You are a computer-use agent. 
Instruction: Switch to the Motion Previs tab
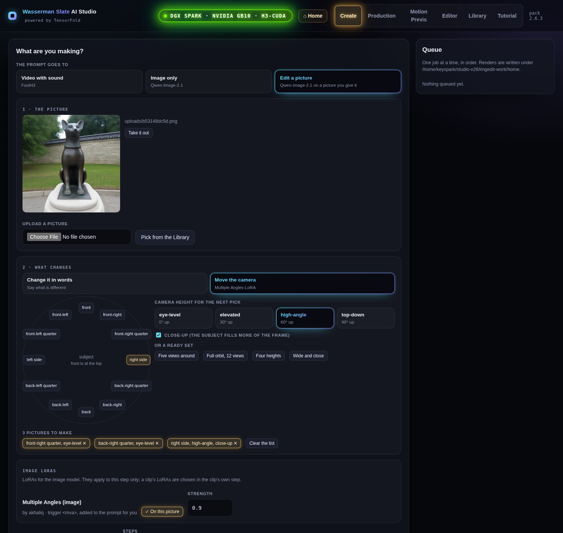point(419,16)
